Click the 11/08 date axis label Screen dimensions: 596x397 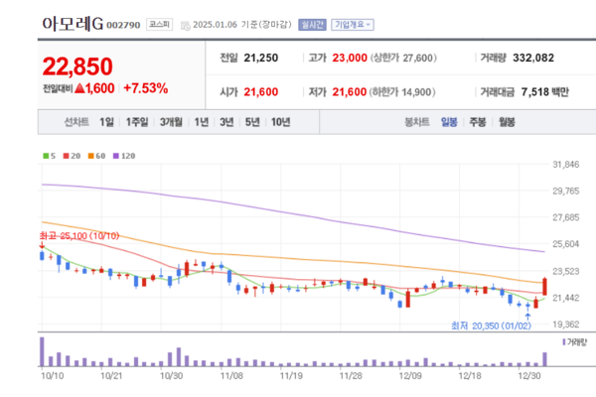click(x=231, y=376)
